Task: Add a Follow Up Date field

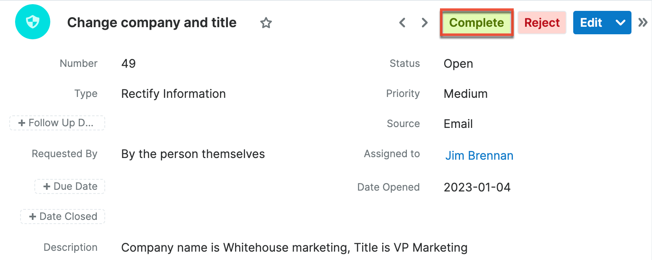Action: [57, 123]
